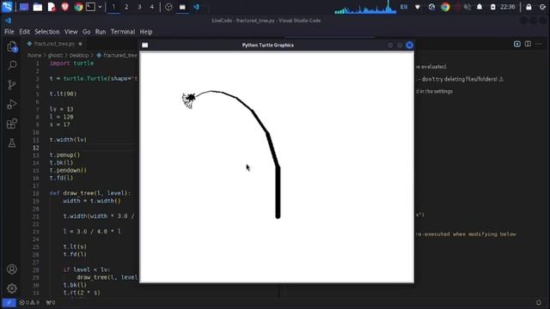This screenshot has width=550, height=309.
Task: Show errors and warnings from status bar
Action: click(30, 302)
